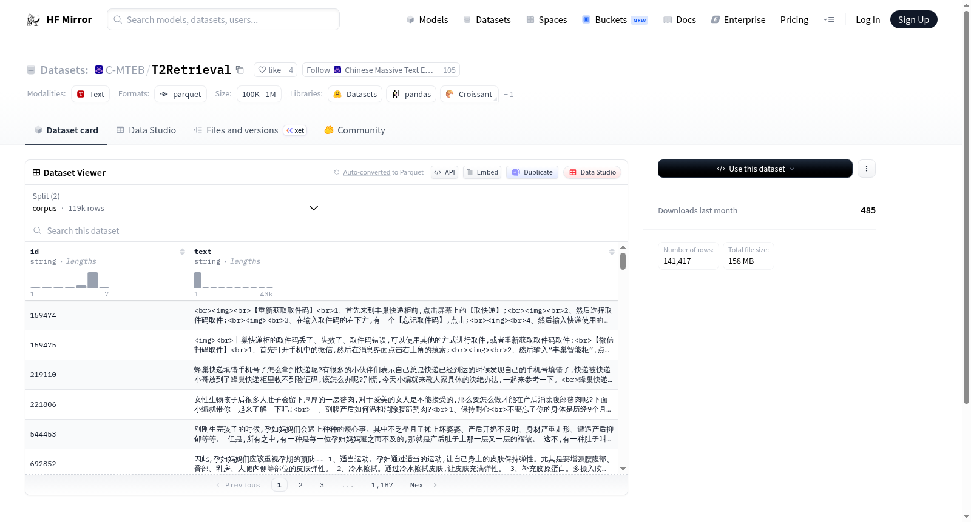
Task: Jump to last page 1,187
Action: 382,485
